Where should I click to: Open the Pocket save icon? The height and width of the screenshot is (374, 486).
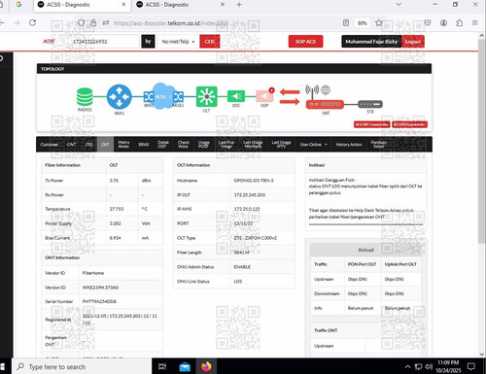pos(428,22)
